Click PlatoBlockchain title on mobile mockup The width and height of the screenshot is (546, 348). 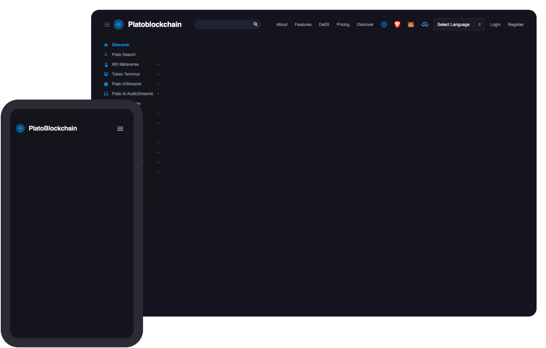click(53, 128)
